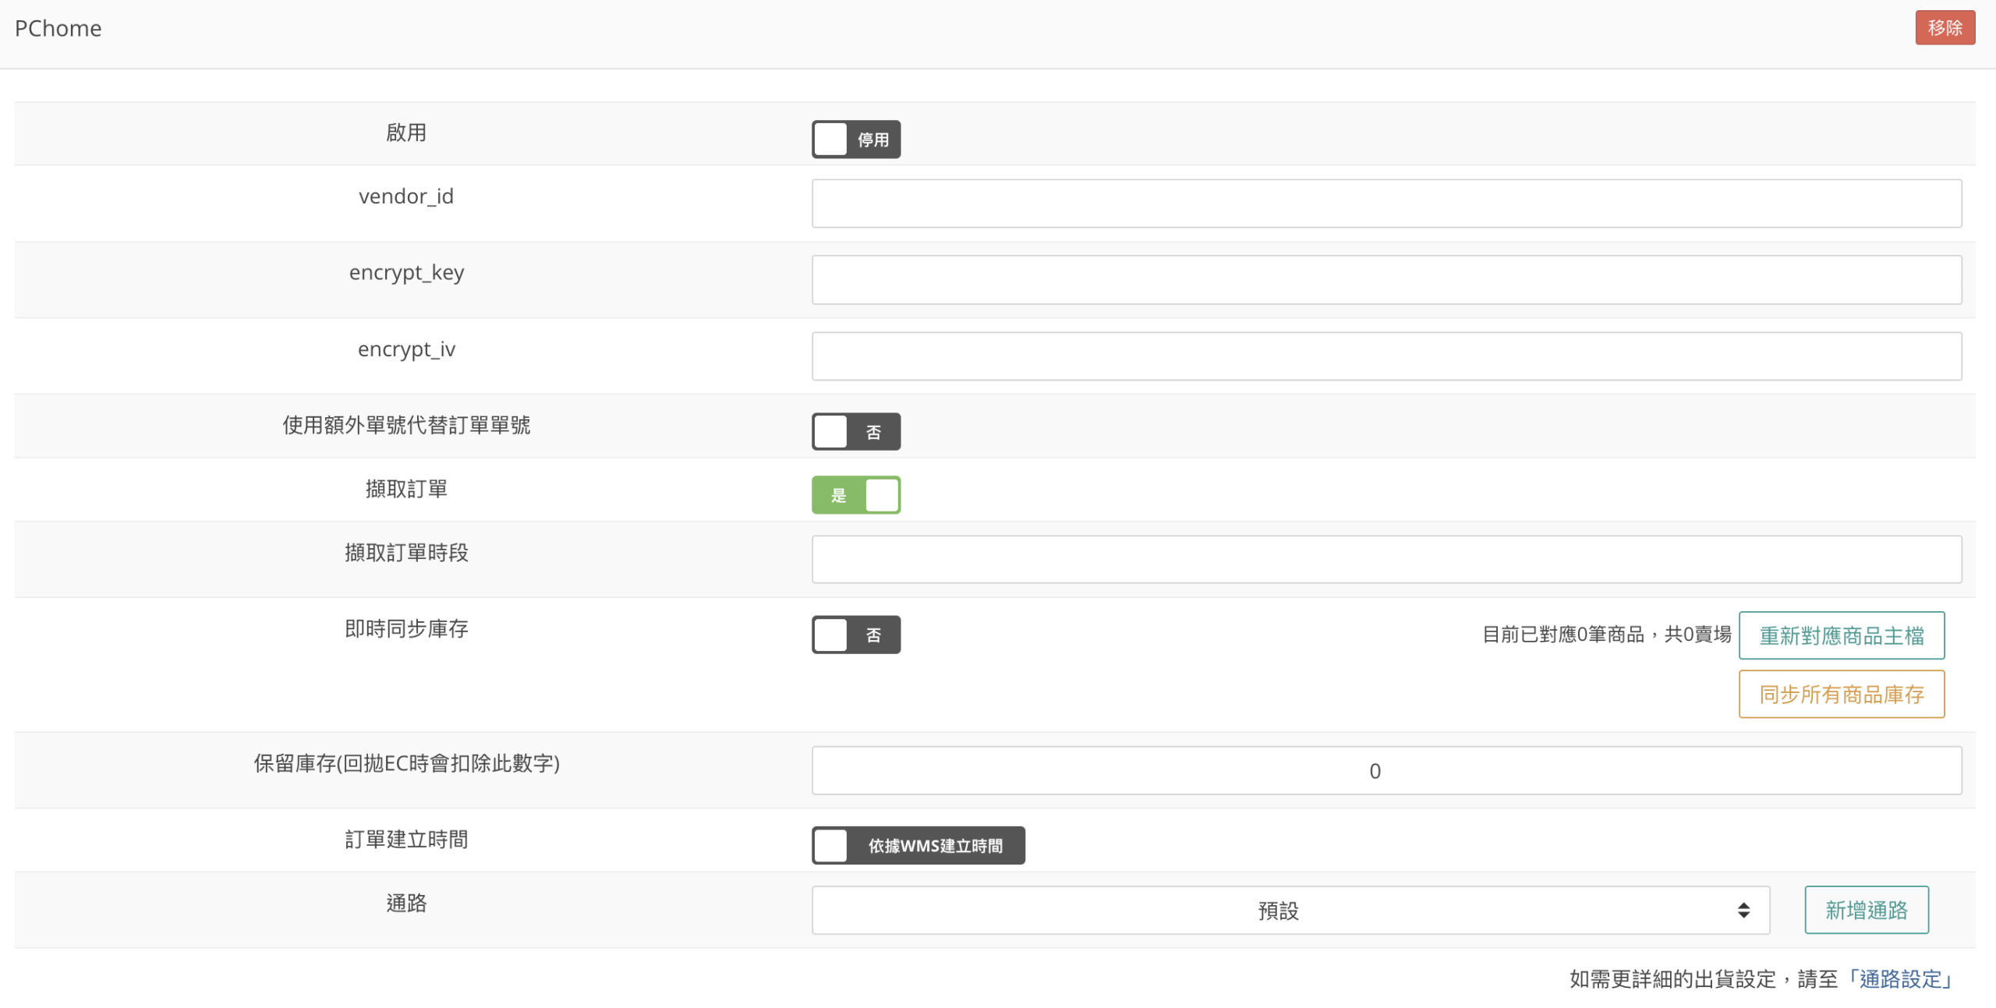Image resolution: width=1996 pixels, height=1008 pixels.
Task: Enable the 即時同步庫存 switch
Action: pyautogui.click(x=855, y=635)
